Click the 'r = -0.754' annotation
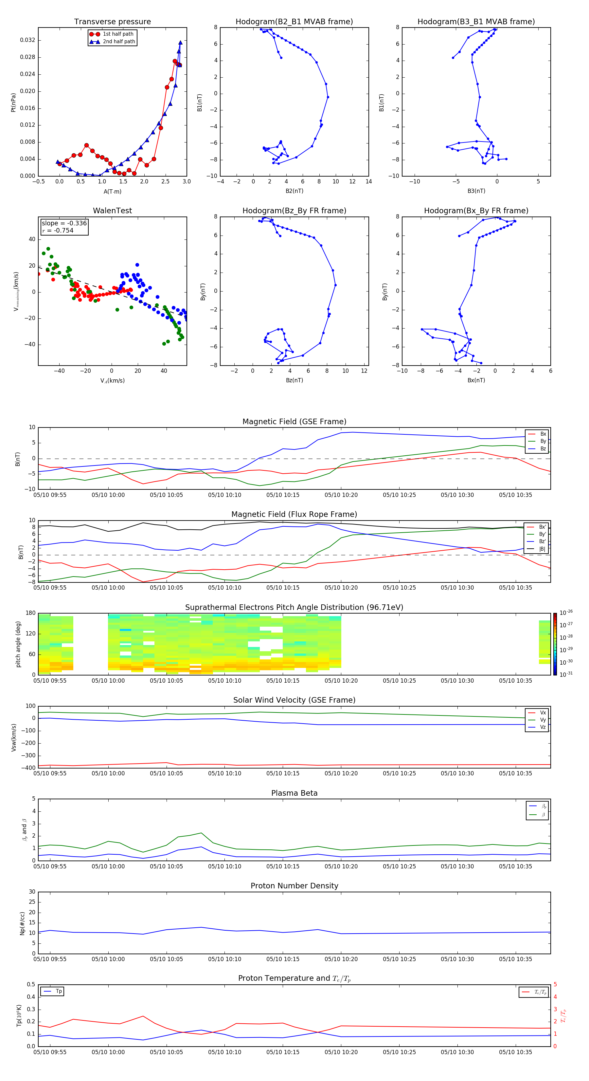 (58, 230)
